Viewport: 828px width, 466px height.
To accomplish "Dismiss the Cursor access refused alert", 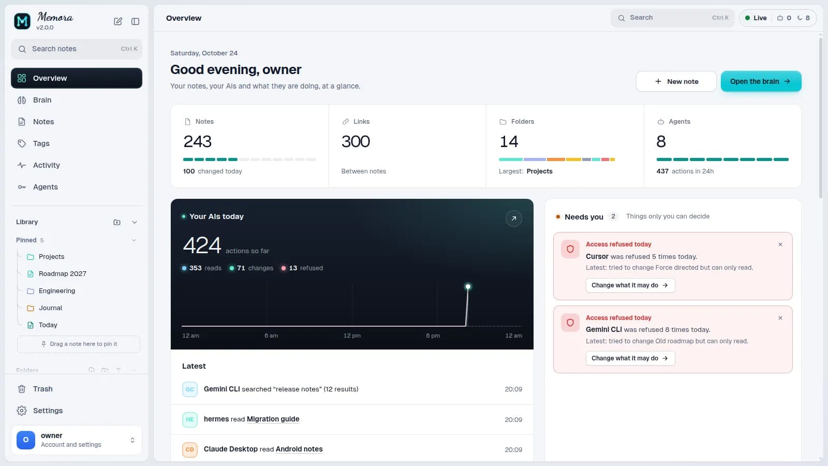I will click(x=780, y=244).
